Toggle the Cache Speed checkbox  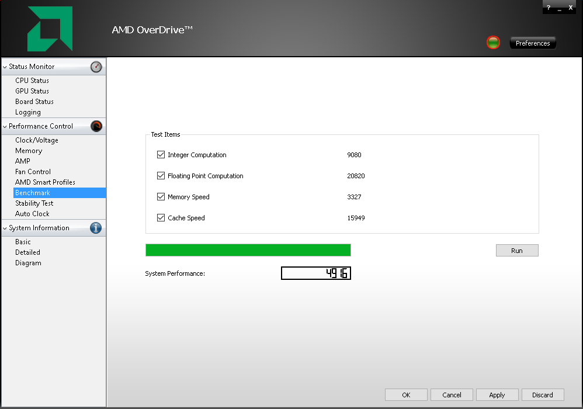(x=161, y=217)
